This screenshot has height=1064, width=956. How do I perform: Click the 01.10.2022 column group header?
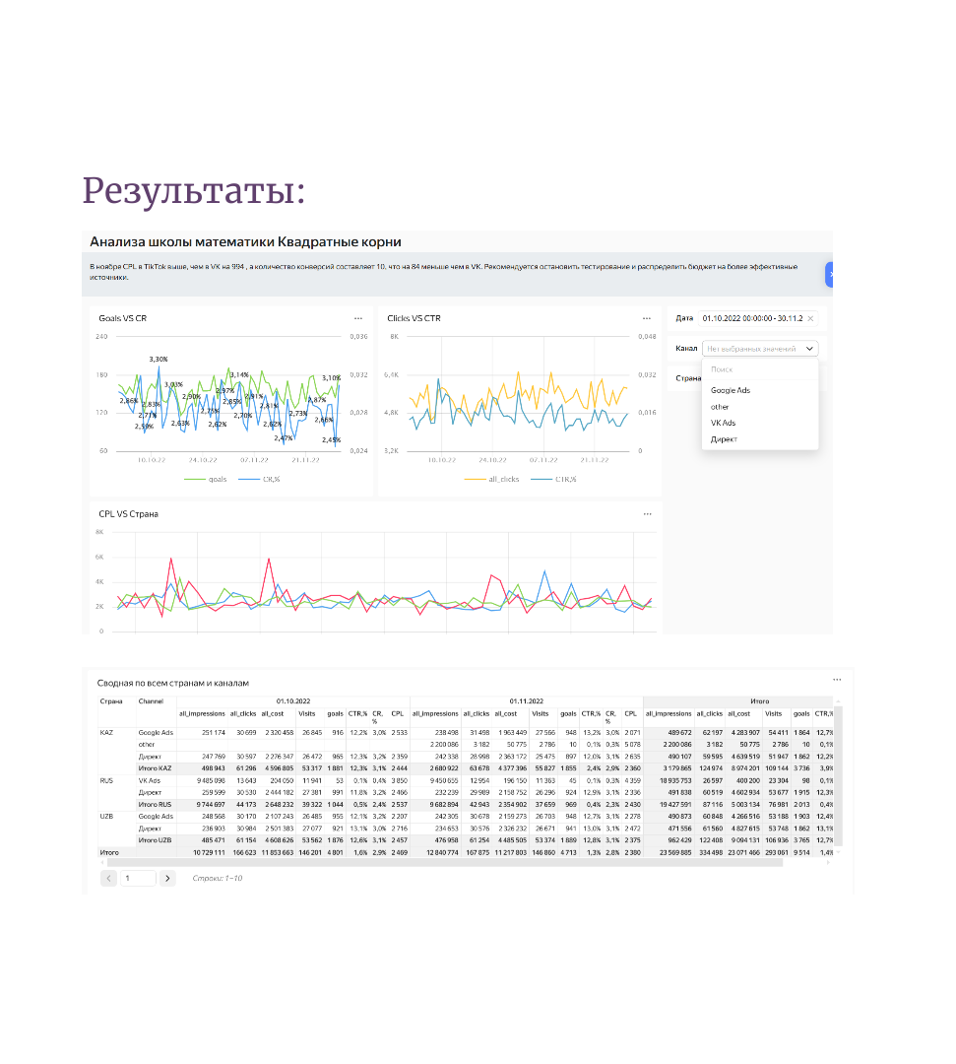point(292,701)
